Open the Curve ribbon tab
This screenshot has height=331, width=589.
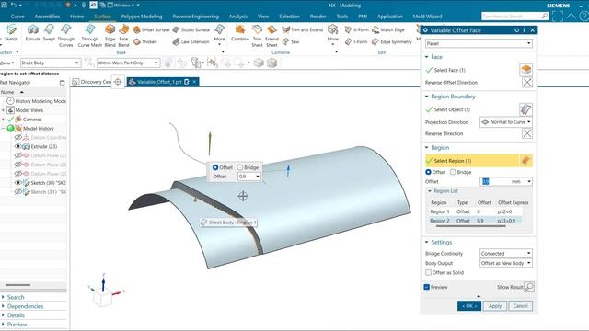17,17
